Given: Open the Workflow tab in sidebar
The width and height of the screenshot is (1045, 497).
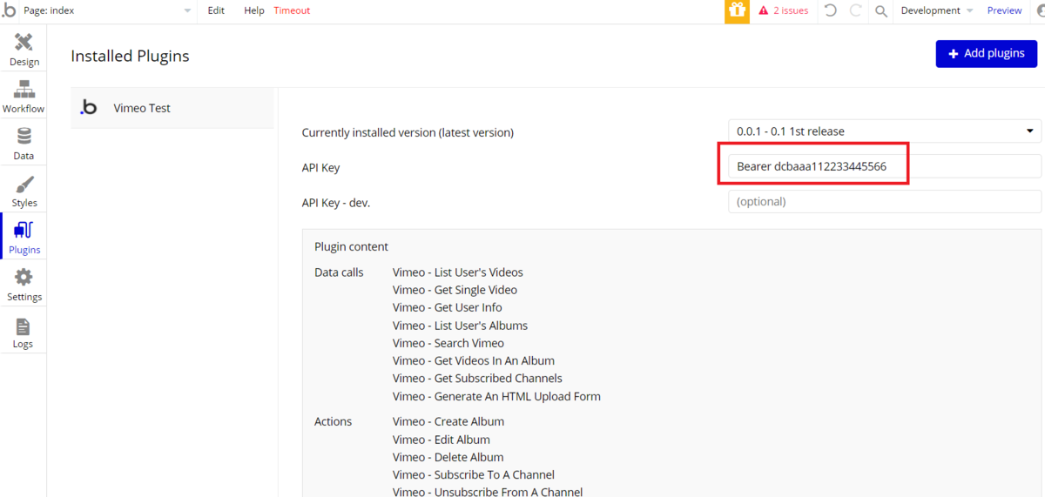Looking at the screenshot, I should (x=24, y=97).
